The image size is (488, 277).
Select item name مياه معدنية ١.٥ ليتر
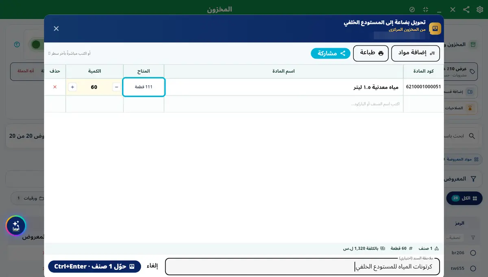(x=377, y=87)
